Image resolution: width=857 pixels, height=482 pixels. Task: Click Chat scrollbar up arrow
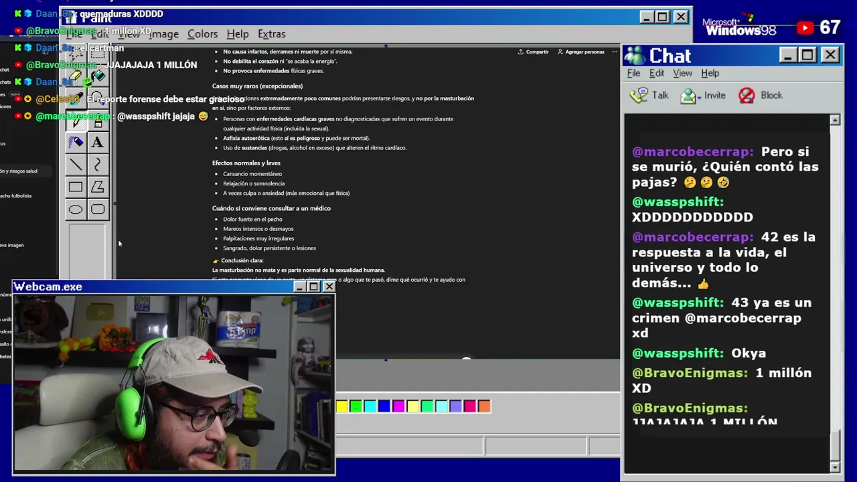(835, 120)
